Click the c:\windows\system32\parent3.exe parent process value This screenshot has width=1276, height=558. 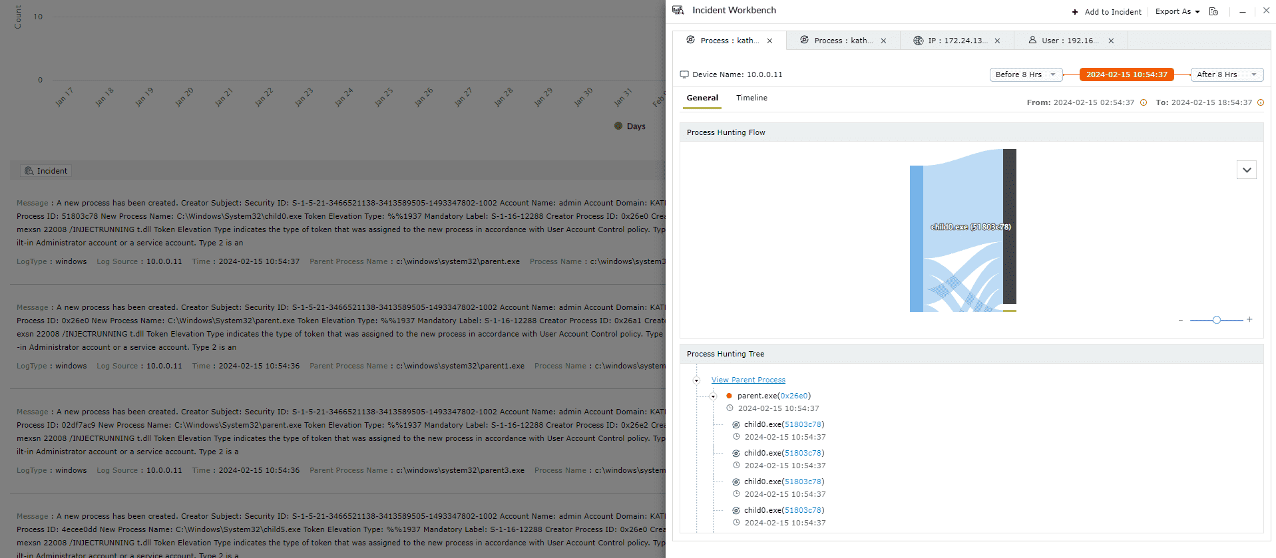[460, 470]
